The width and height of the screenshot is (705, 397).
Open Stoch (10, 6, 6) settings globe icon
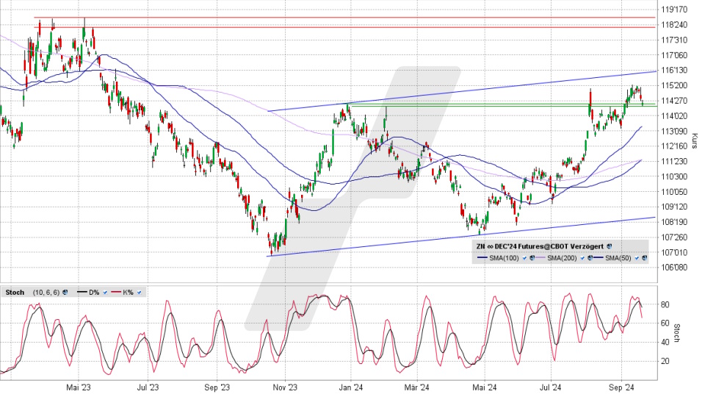[65, 292]
